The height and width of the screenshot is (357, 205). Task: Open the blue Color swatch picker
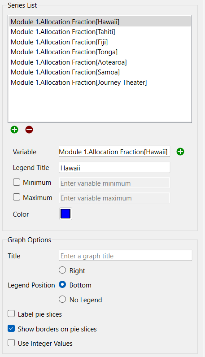coord(65,214)
